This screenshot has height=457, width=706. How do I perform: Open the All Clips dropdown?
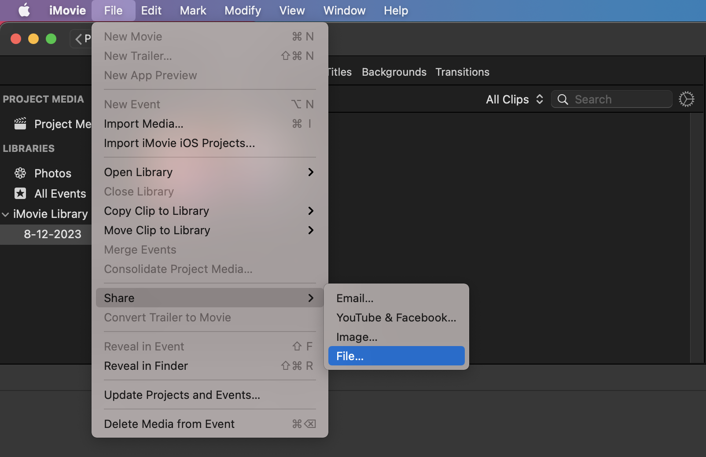tap(514, 99)
